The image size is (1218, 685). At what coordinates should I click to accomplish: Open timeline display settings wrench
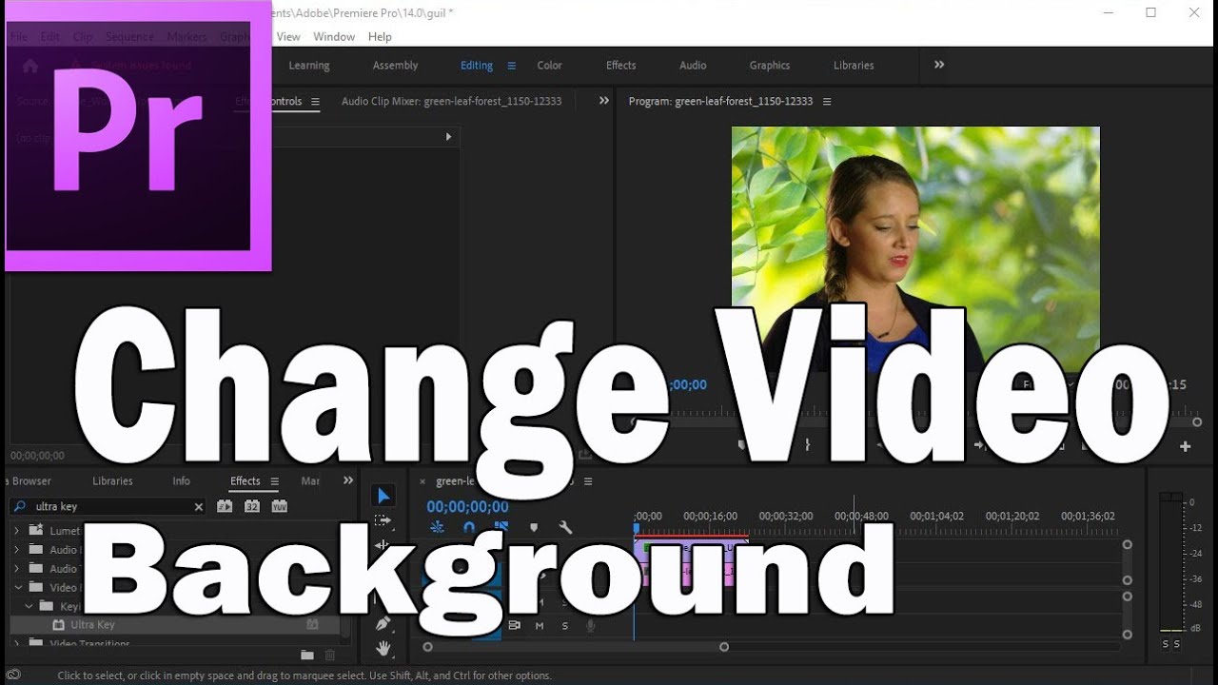565,527
